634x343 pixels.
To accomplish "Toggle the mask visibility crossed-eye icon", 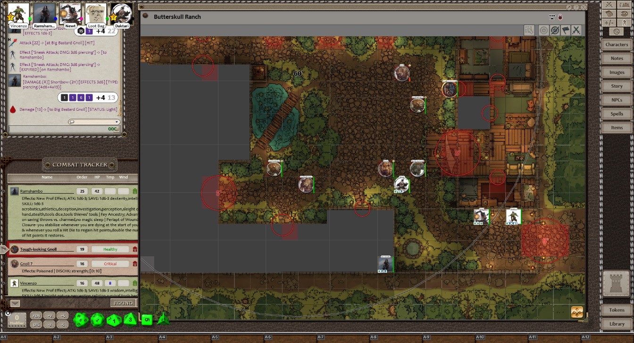I will [555, 30].
